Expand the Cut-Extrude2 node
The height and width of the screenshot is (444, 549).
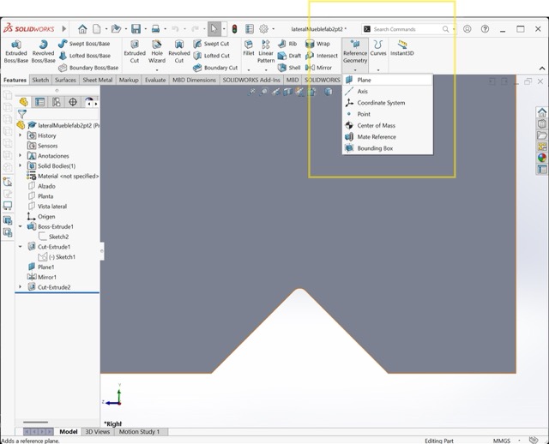pos(21,287)
